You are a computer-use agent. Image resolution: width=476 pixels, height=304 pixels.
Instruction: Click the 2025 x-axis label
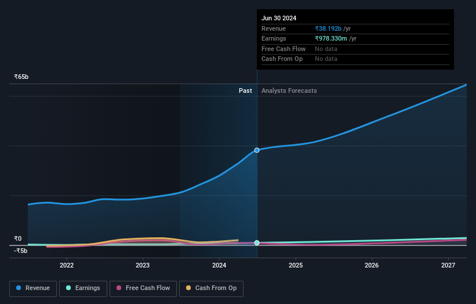tap(295, 266)
